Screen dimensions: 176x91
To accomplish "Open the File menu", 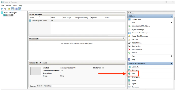I will (x=3, y=6).
